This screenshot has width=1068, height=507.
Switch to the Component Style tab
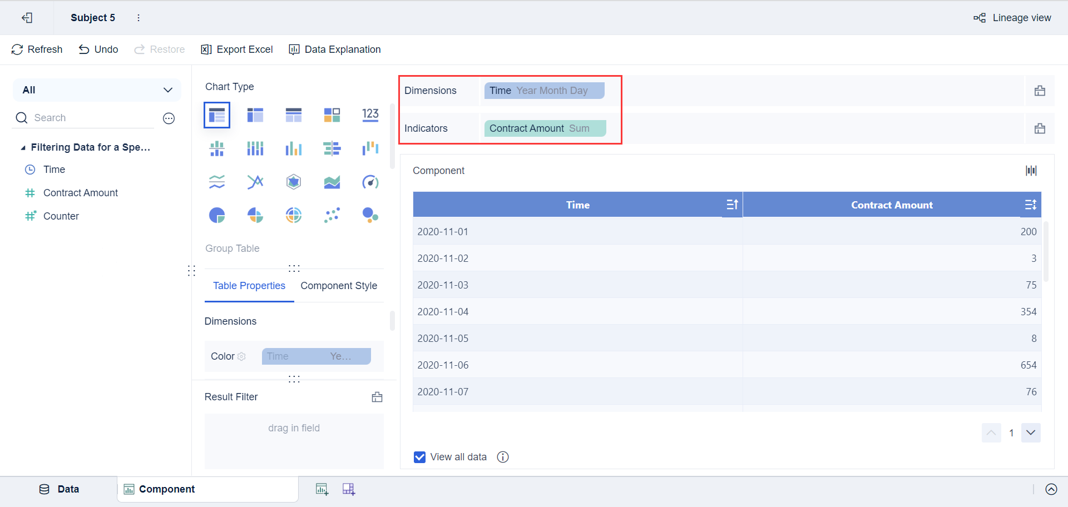point(339,286)
